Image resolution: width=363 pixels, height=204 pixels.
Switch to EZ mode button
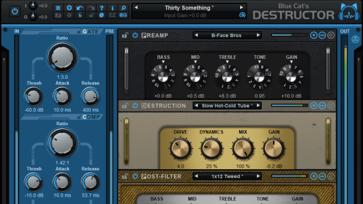point(112,15)
